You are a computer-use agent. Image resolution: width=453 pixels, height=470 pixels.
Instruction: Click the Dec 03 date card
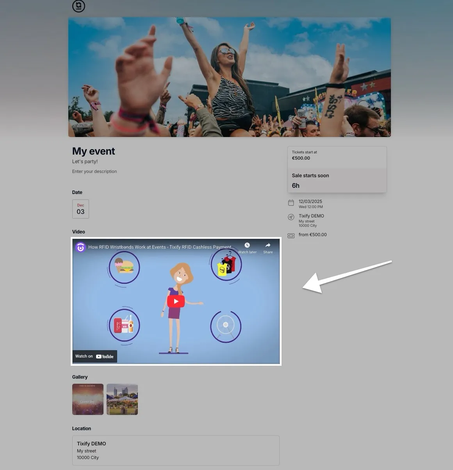(x=80, y=209)
